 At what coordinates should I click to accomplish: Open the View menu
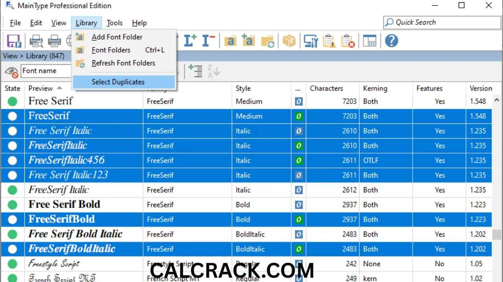click(x=59, y=23)
